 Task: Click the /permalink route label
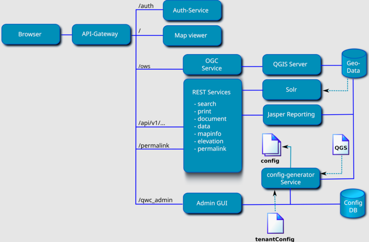[x=154, y=146]
